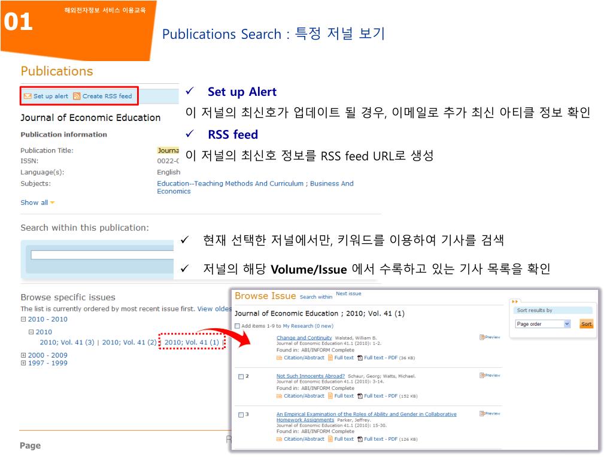
Task: Click in the Search within this publication field
Action: pyautogui.click(x=102, y=255)
